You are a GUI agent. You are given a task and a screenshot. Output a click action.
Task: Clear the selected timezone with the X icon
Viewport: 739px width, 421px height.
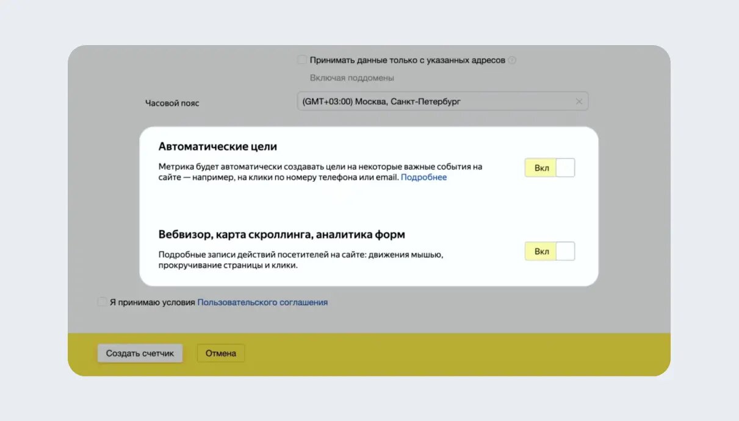579,102
